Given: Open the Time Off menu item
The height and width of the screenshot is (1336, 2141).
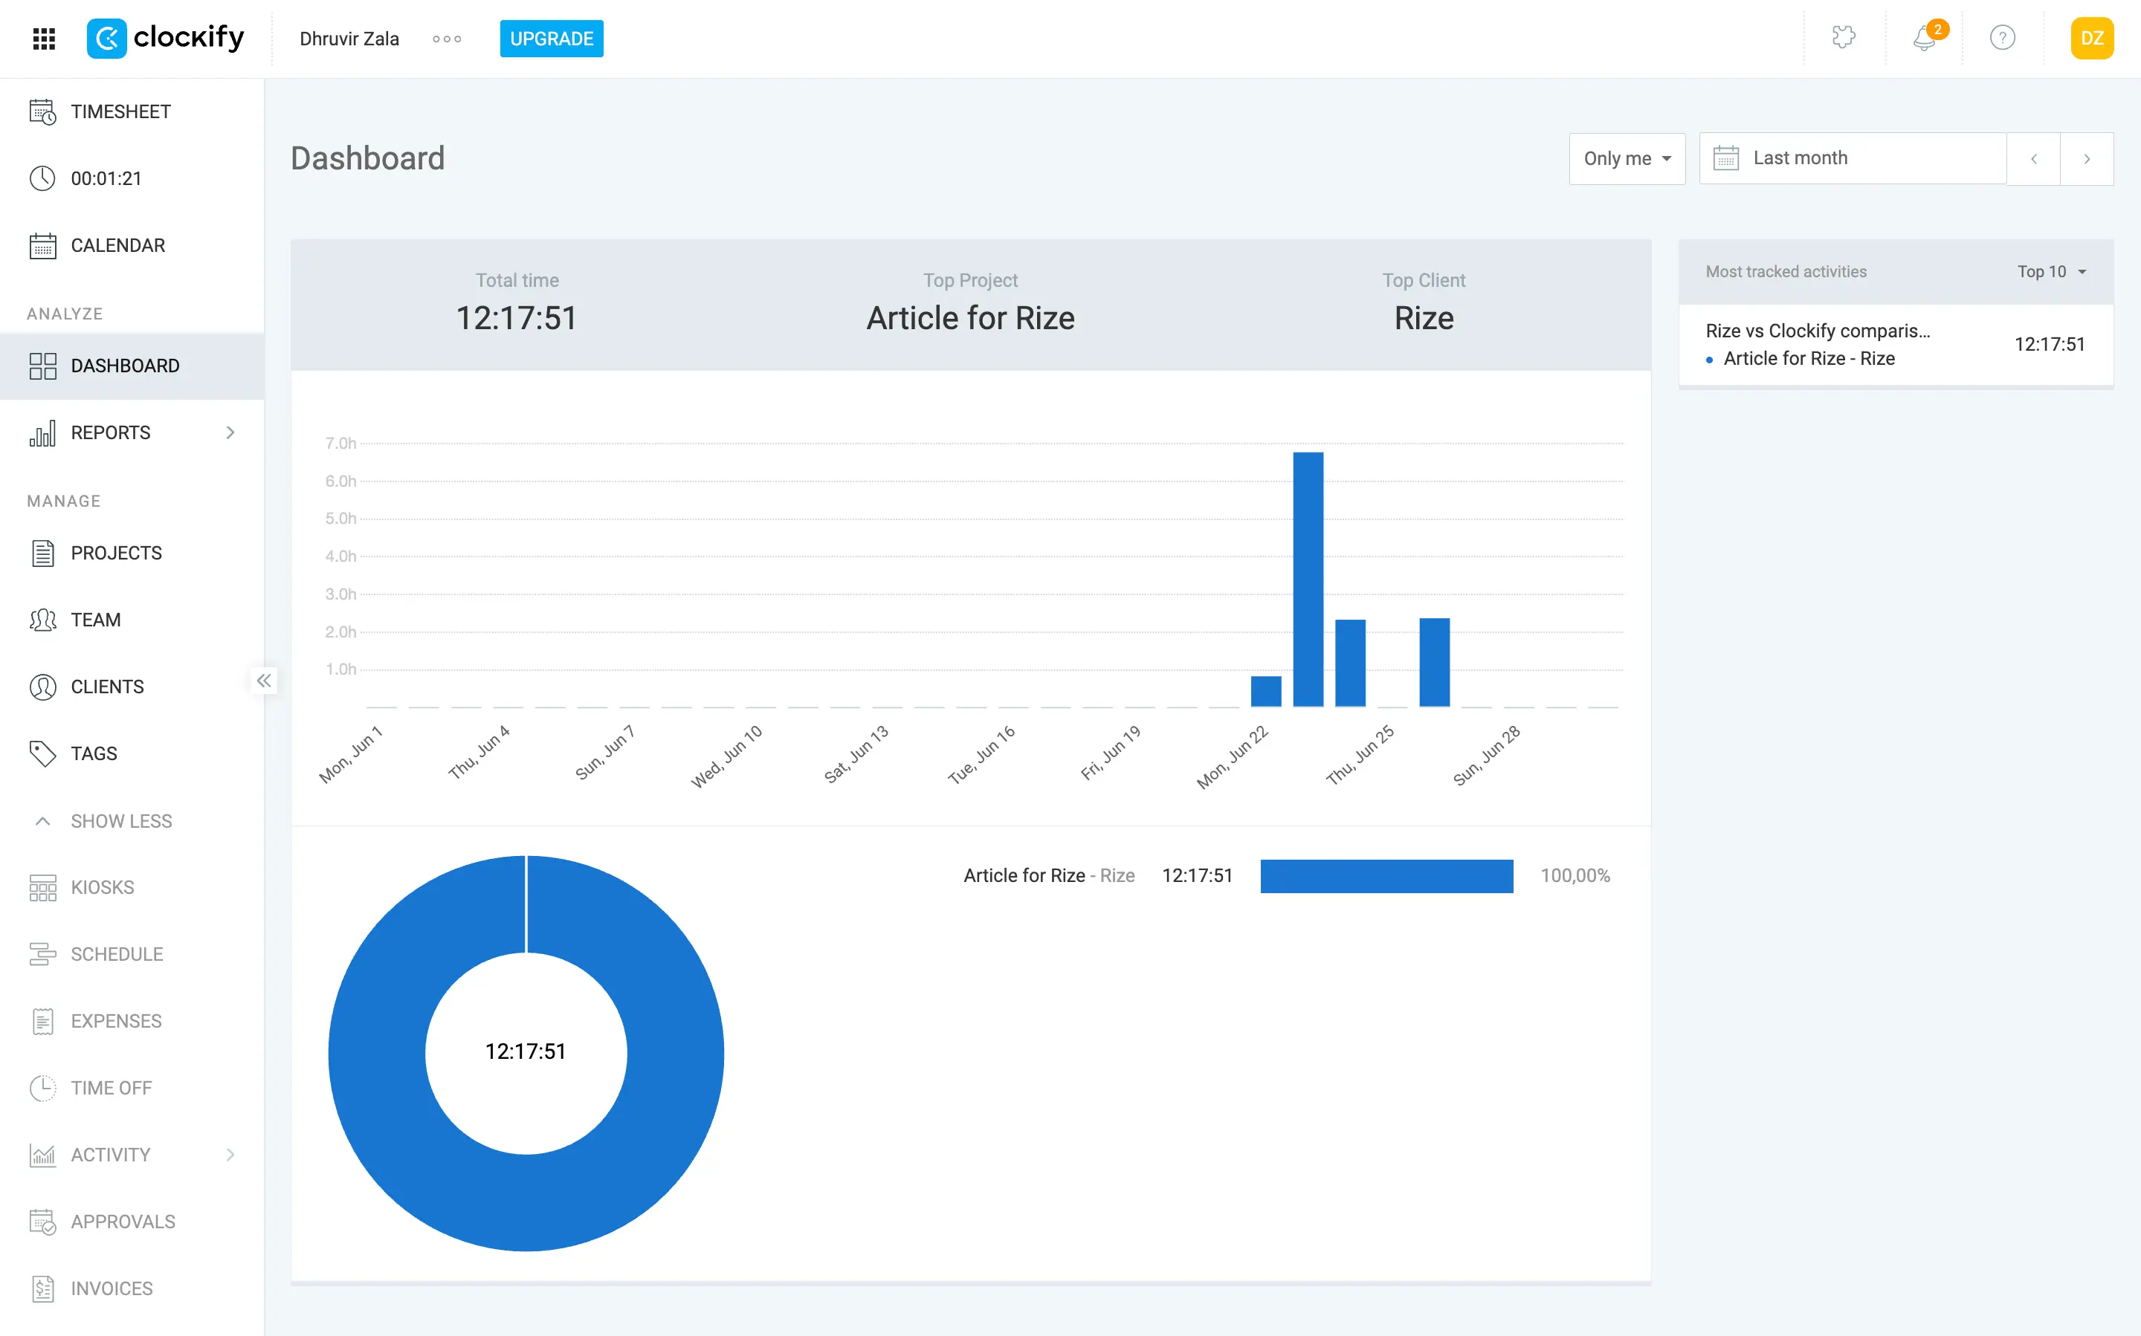Looking at the screenshot, I should click(x=132, y=1089).
